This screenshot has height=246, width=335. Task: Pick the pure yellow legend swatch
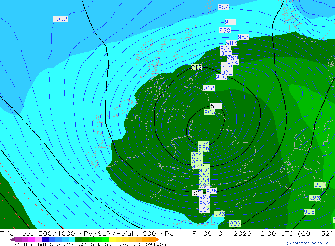coord(112,239)
